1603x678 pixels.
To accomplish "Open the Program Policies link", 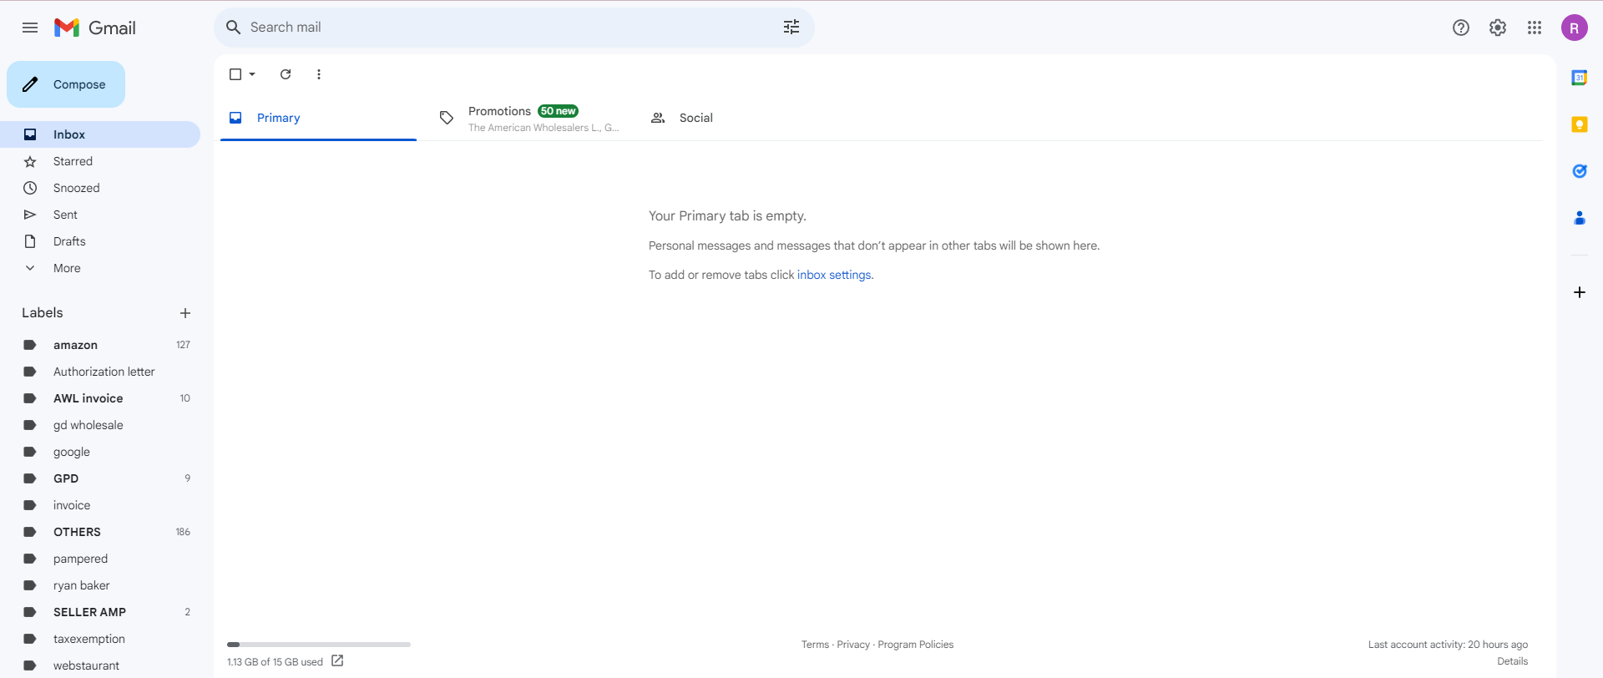I will pos(915,645).
